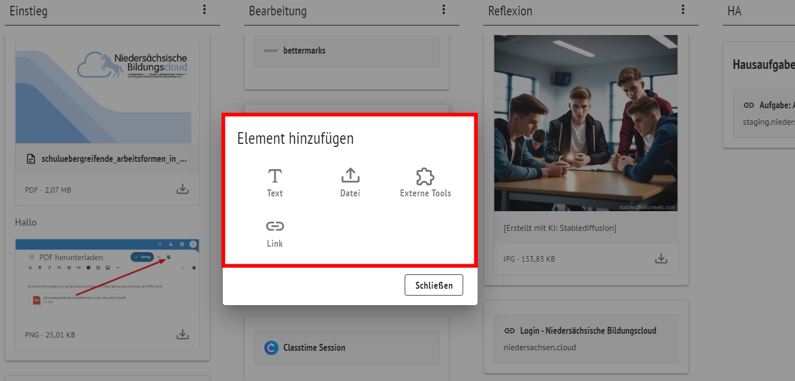Click the classroom photo thumbnail
Image resolution: width=795 pixels, height=381 pixels.
point(585,123)
